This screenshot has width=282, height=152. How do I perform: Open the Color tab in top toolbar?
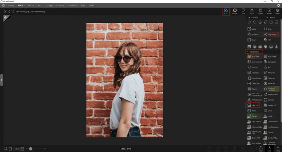(x=235, y=11)
